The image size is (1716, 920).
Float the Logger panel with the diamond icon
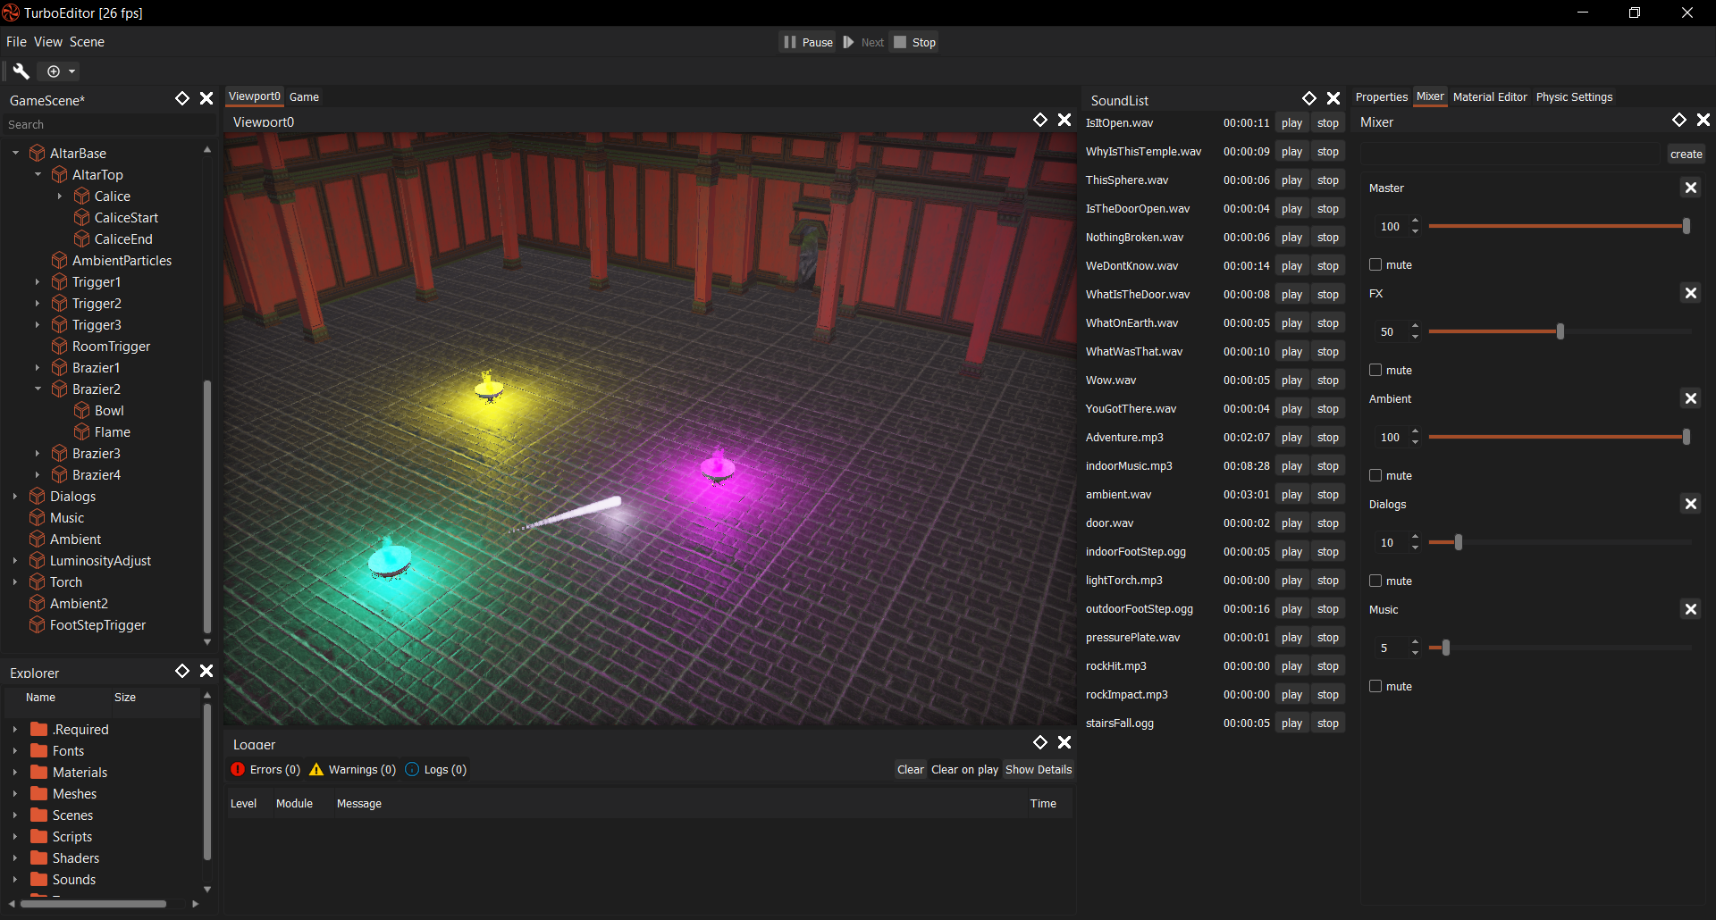tap(1040, 742)
